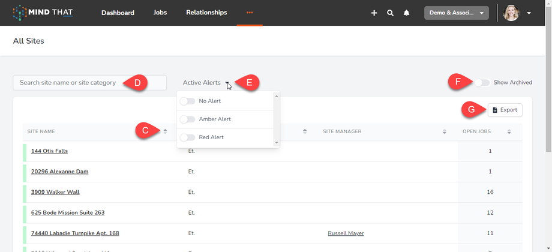Go to the Dashboard tab
This screenshot has height=252, width=552.
118,13
